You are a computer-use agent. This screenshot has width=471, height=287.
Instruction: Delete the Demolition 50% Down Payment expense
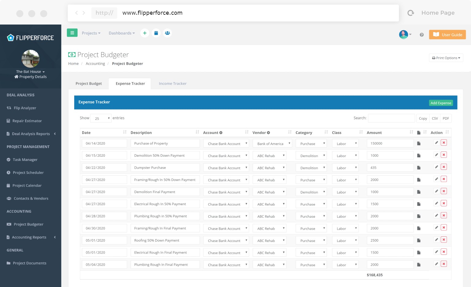pyautogui.click(x=444, y=155)
